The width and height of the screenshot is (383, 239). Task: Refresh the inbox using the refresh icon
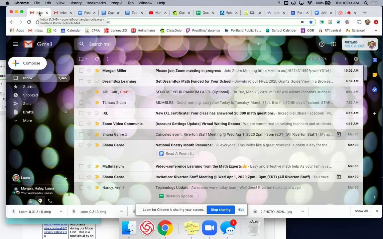(97, 59)
